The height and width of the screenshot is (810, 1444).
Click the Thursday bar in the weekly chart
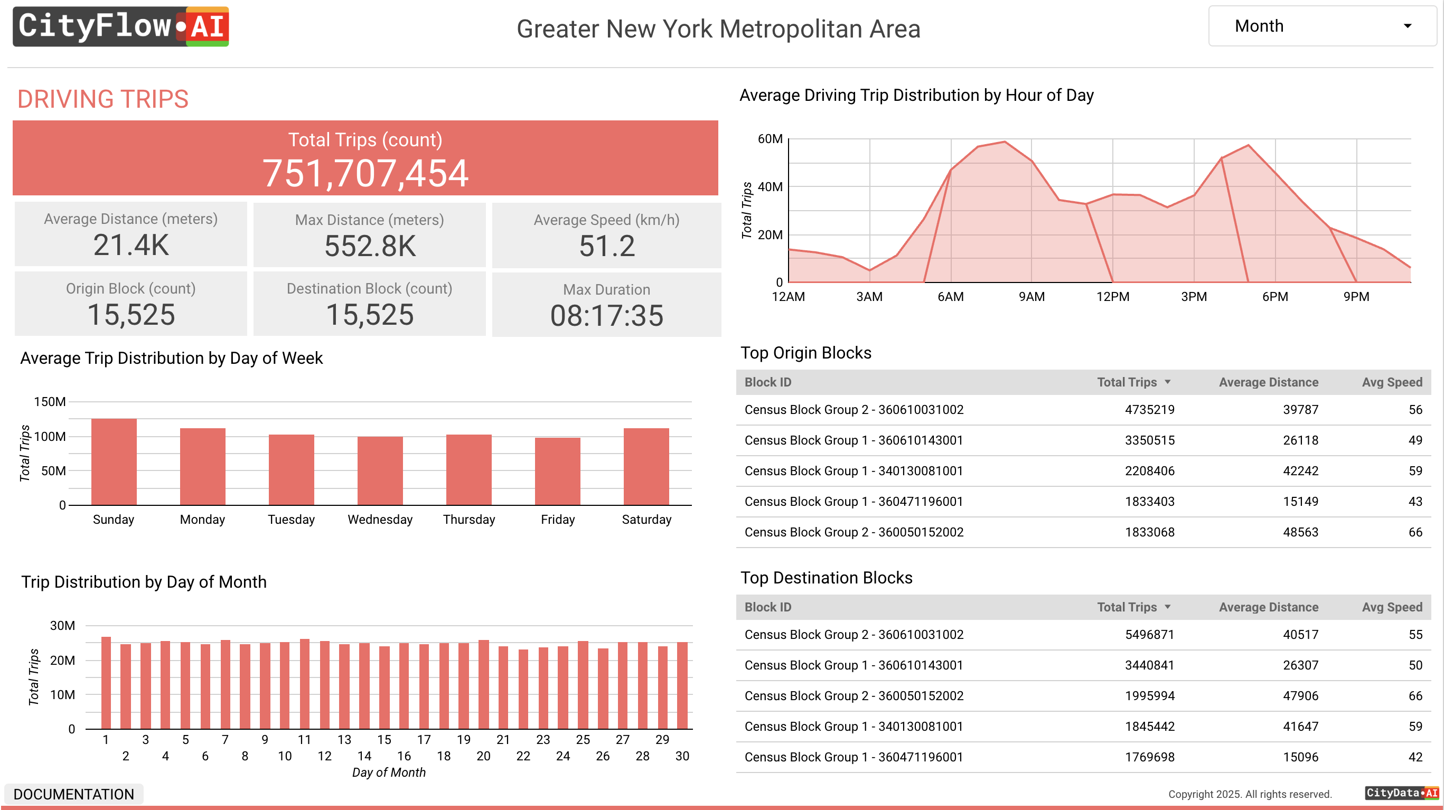[x=468, y=470]
